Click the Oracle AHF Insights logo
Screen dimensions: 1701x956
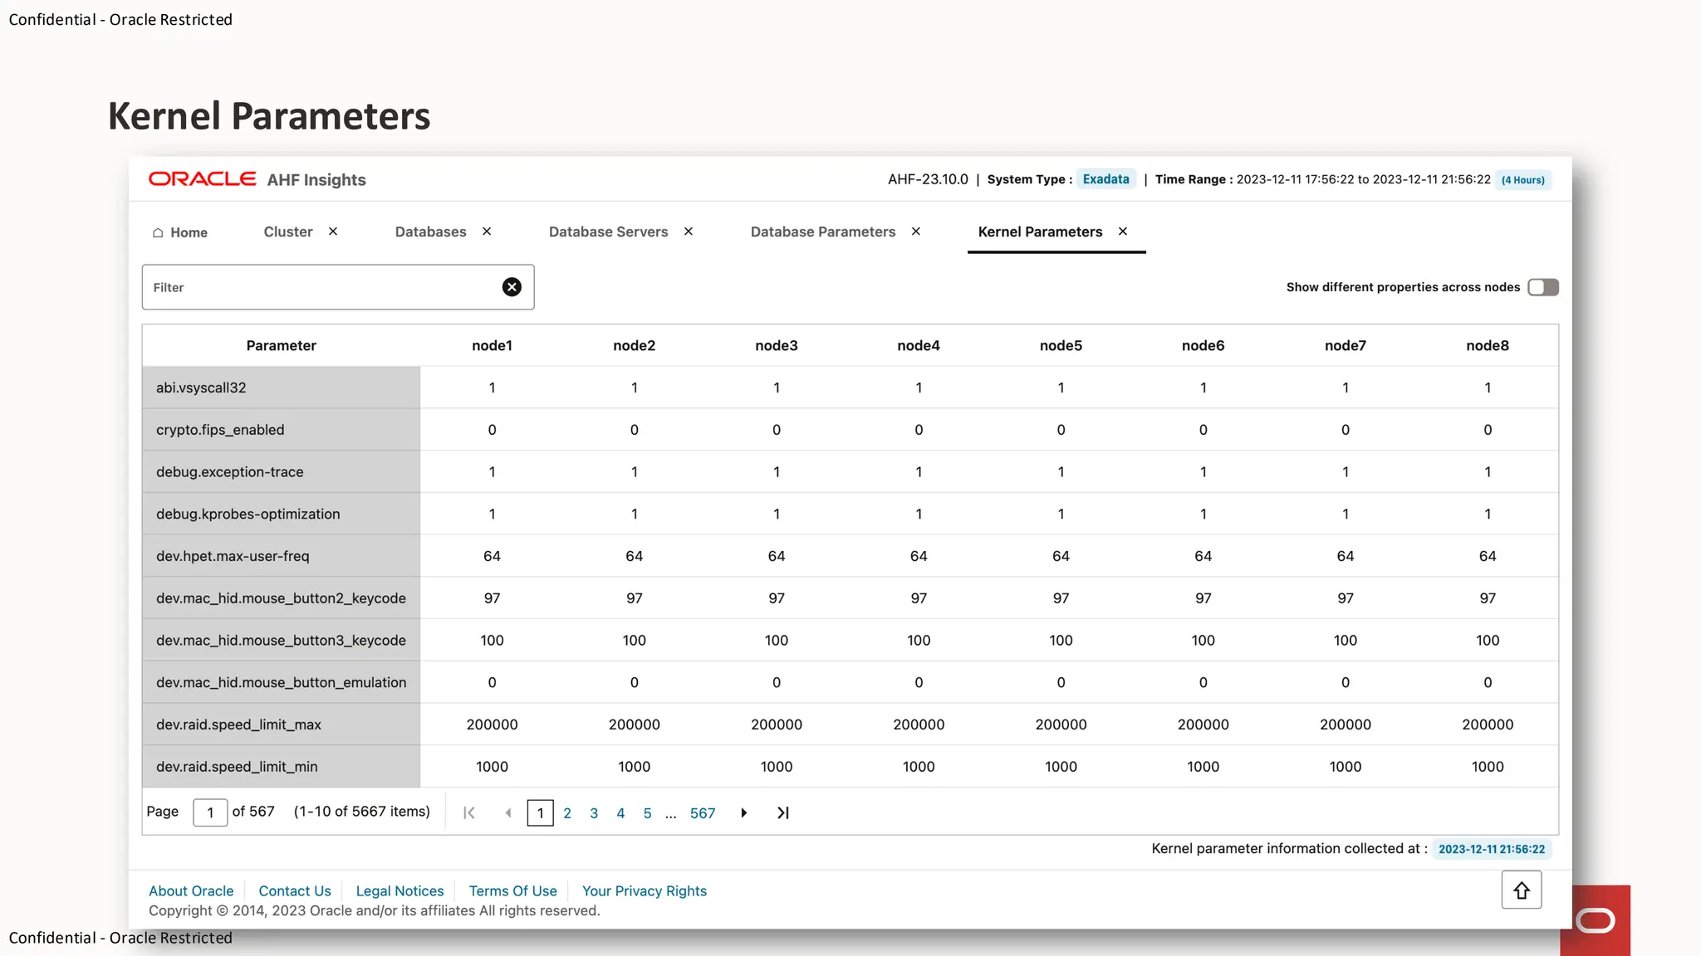coord(257,179)
